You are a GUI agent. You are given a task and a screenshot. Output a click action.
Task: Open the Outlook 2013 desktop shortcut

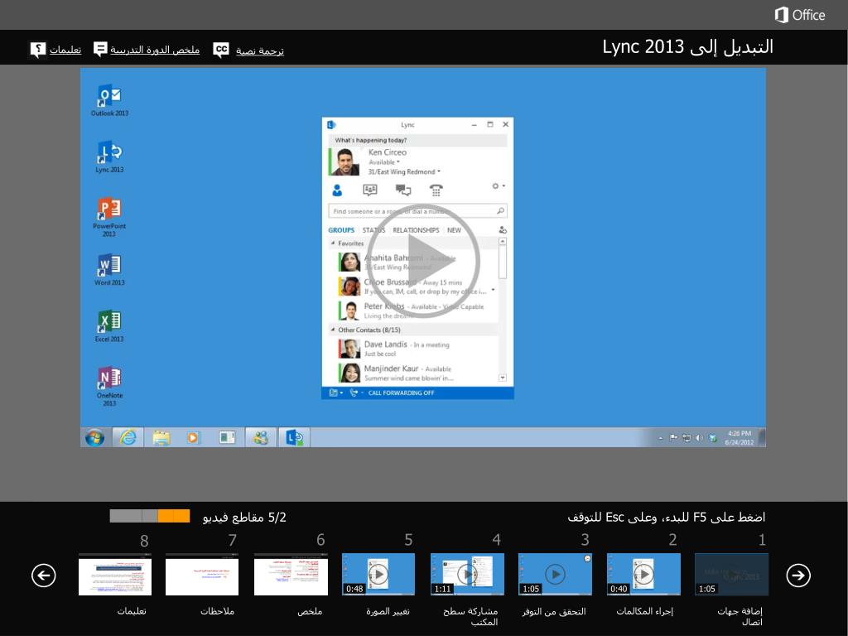click(x=109, y=100)
